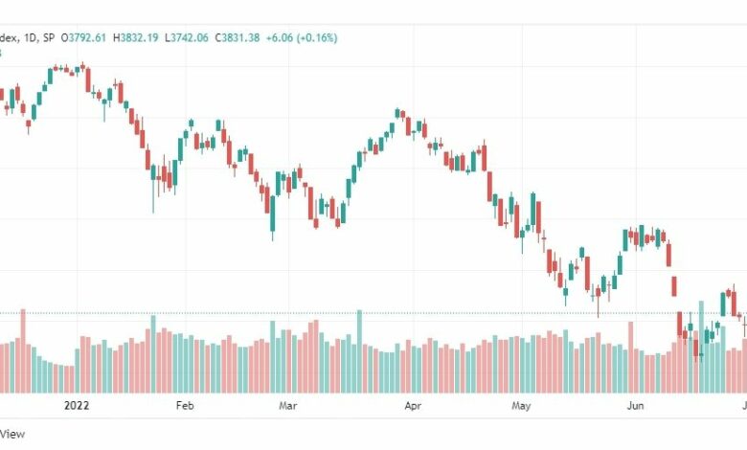
Task: Select the Feb label on the time axis
Action: 185,406
